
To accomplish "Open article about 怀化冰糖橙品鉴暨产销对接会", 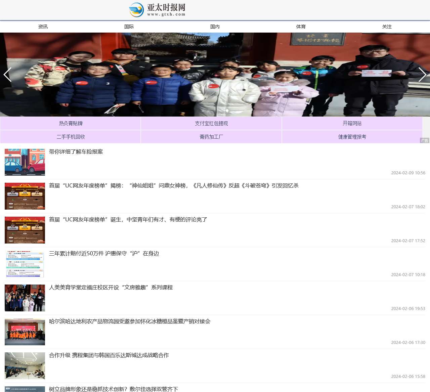I will pos(130,321).
